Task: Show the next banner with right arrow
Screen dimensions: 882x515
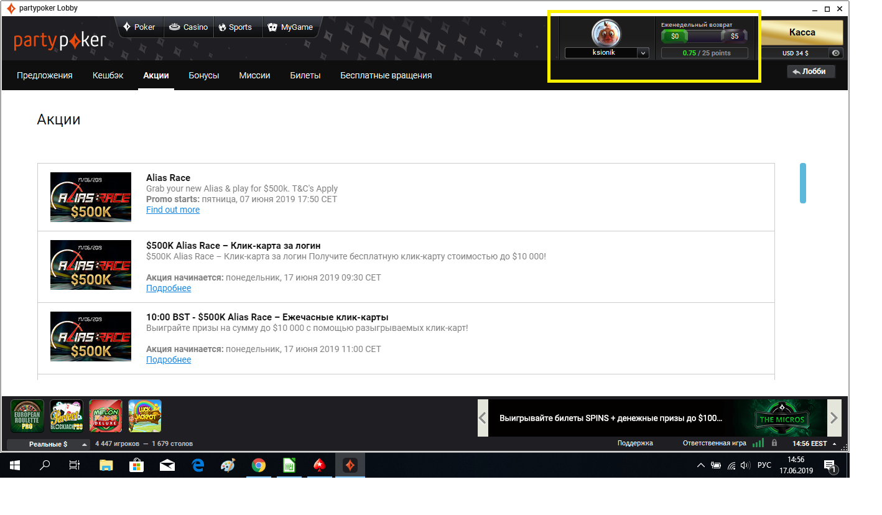Action: 834,418
